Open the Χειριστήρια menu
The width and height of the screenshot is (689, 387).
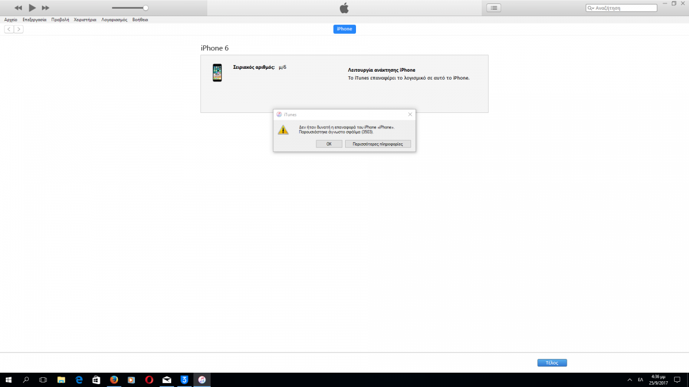[x=85, y=19]
